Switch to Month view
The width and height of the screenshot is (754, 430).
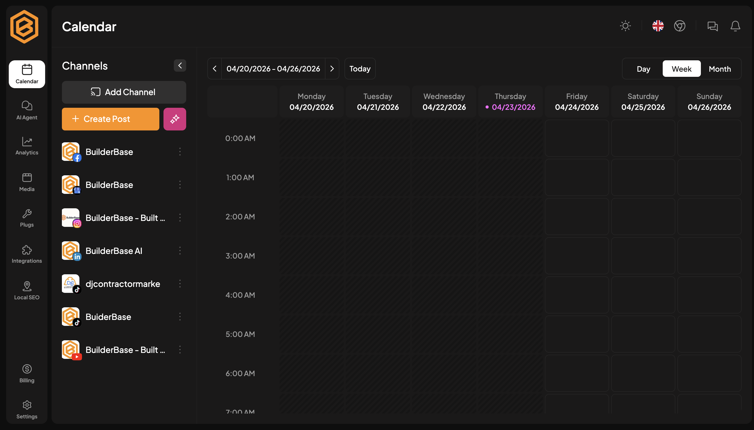pyautogui.click(x=720, y=69)
